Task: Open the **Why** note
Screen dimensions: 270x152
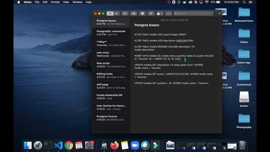Action: tap(111, 43)
